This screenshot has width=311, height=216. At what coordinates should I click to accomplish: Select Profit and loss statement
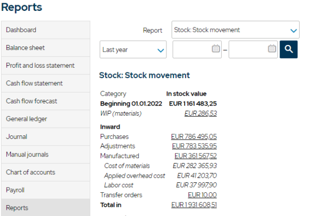(45, 66)
